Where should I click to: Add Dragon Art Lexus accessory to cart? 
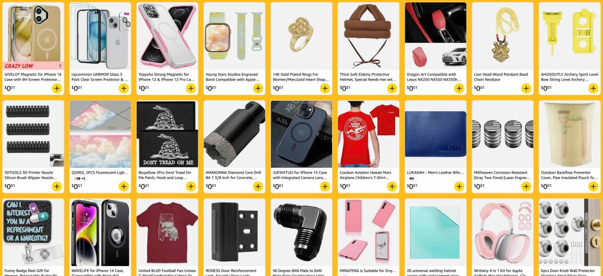pos(459,88)
